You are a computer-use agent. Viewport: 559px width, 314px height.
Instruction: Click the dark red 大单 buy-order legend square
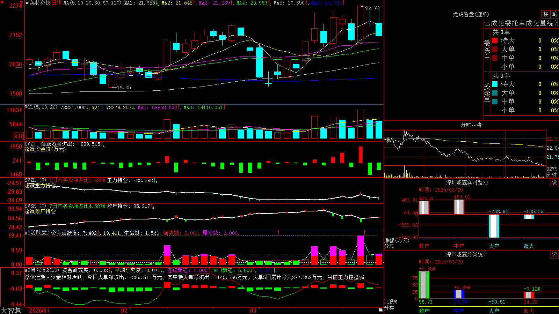pyautogui.click(x=495, y=49)
